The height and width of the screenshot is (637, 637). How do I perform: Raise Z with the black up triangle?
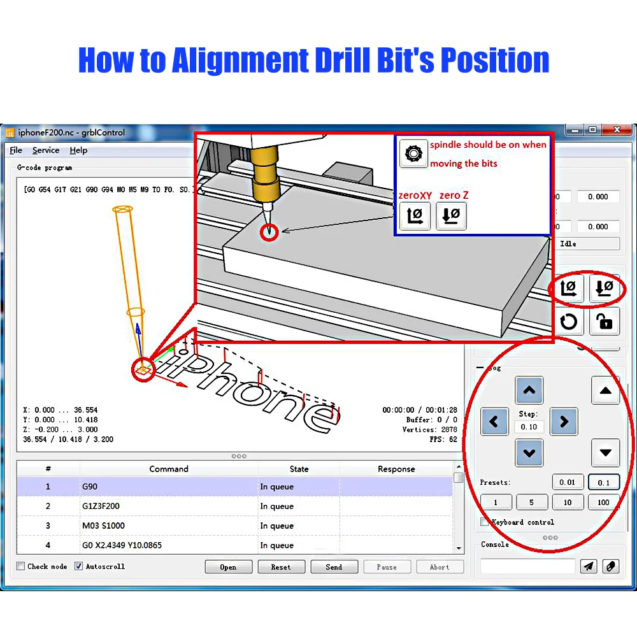[605, 390]
